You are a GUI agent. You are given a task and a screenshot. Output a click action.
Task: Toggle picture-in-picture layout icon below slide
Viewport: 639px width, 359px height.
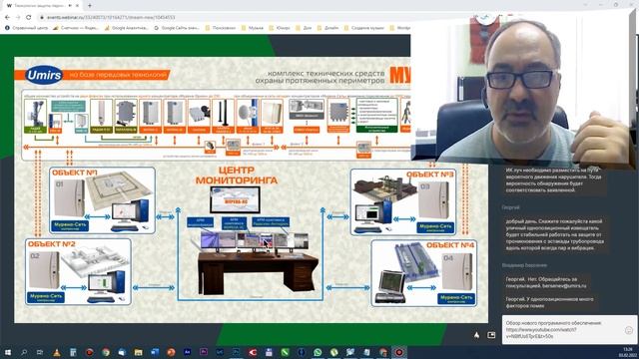click(x=491, y=335)
